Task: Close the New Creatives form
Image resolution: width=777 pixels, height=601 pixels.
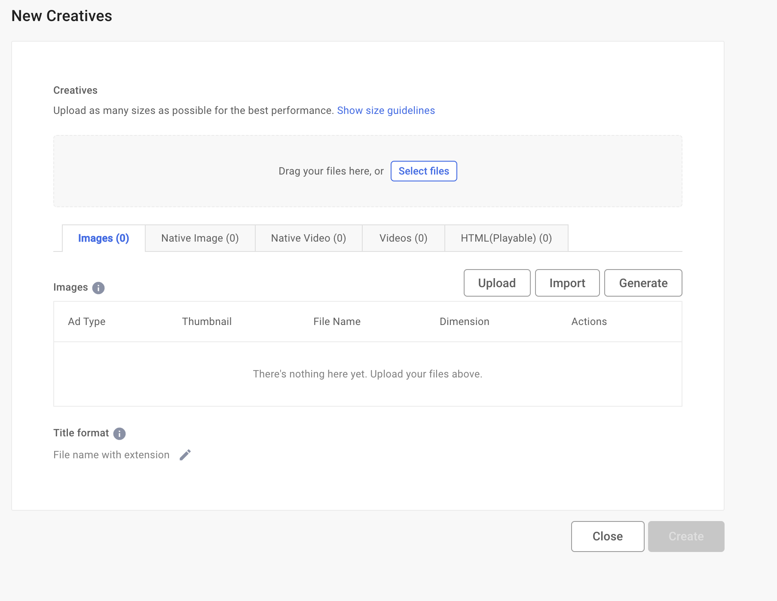Action: pos(608,537)
